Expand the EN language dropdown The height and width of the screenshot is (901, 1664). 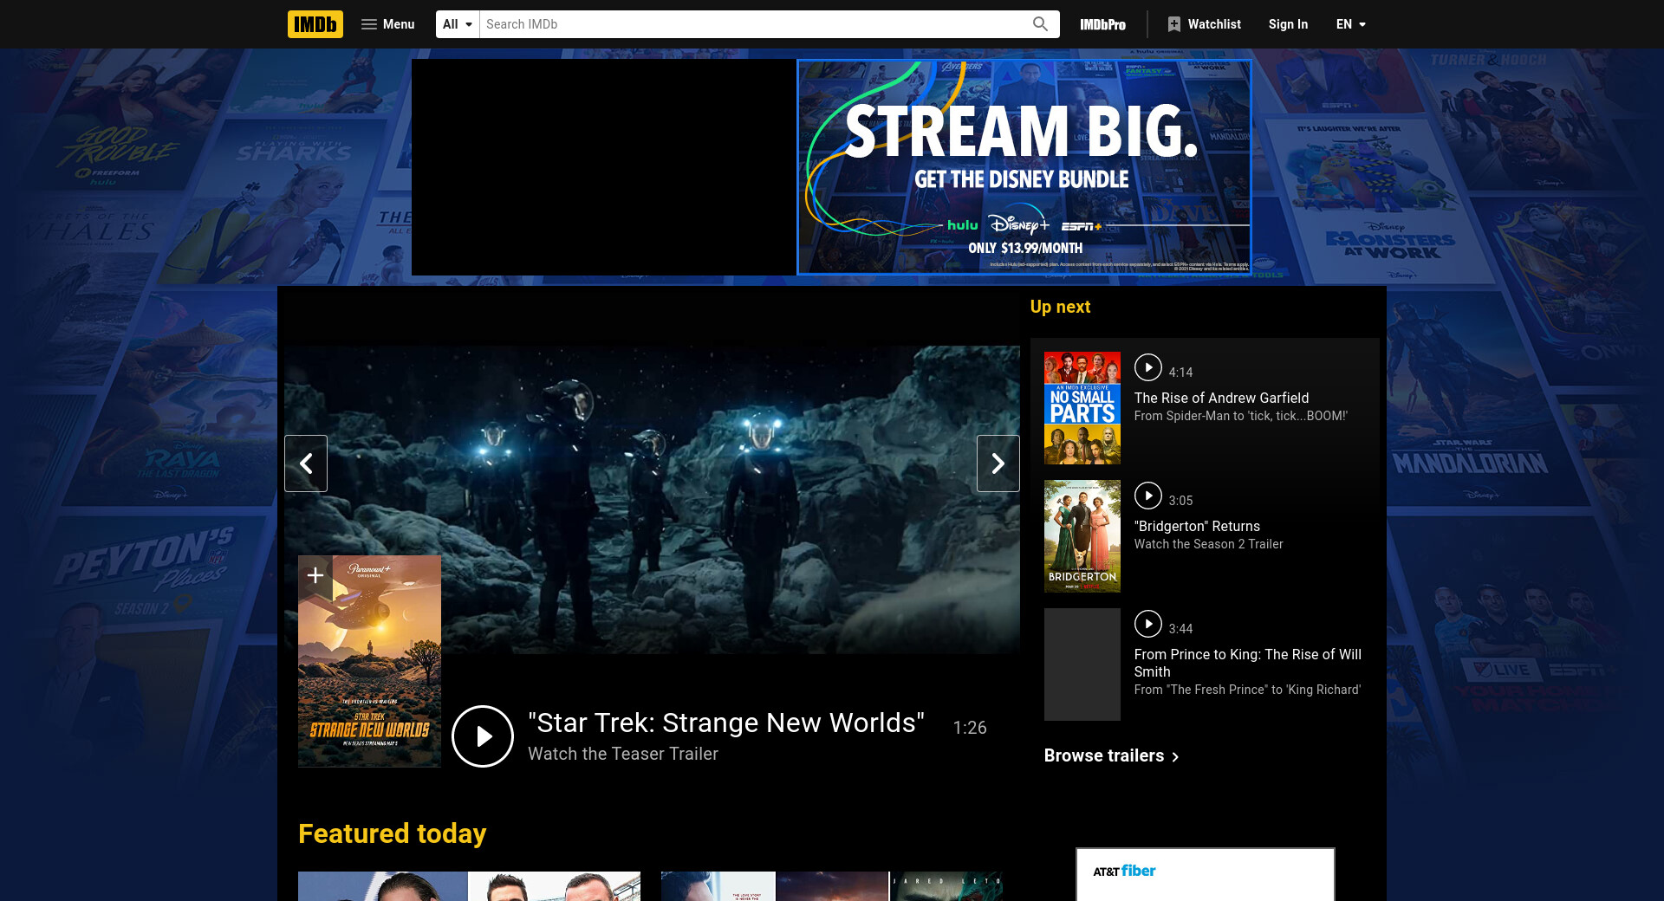tap(1350, 24)
